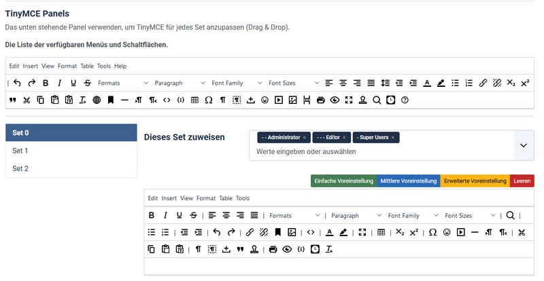
Task: Click the line height icon in the top toolbar
Action: pyautogui.click(x=385, y=83)
